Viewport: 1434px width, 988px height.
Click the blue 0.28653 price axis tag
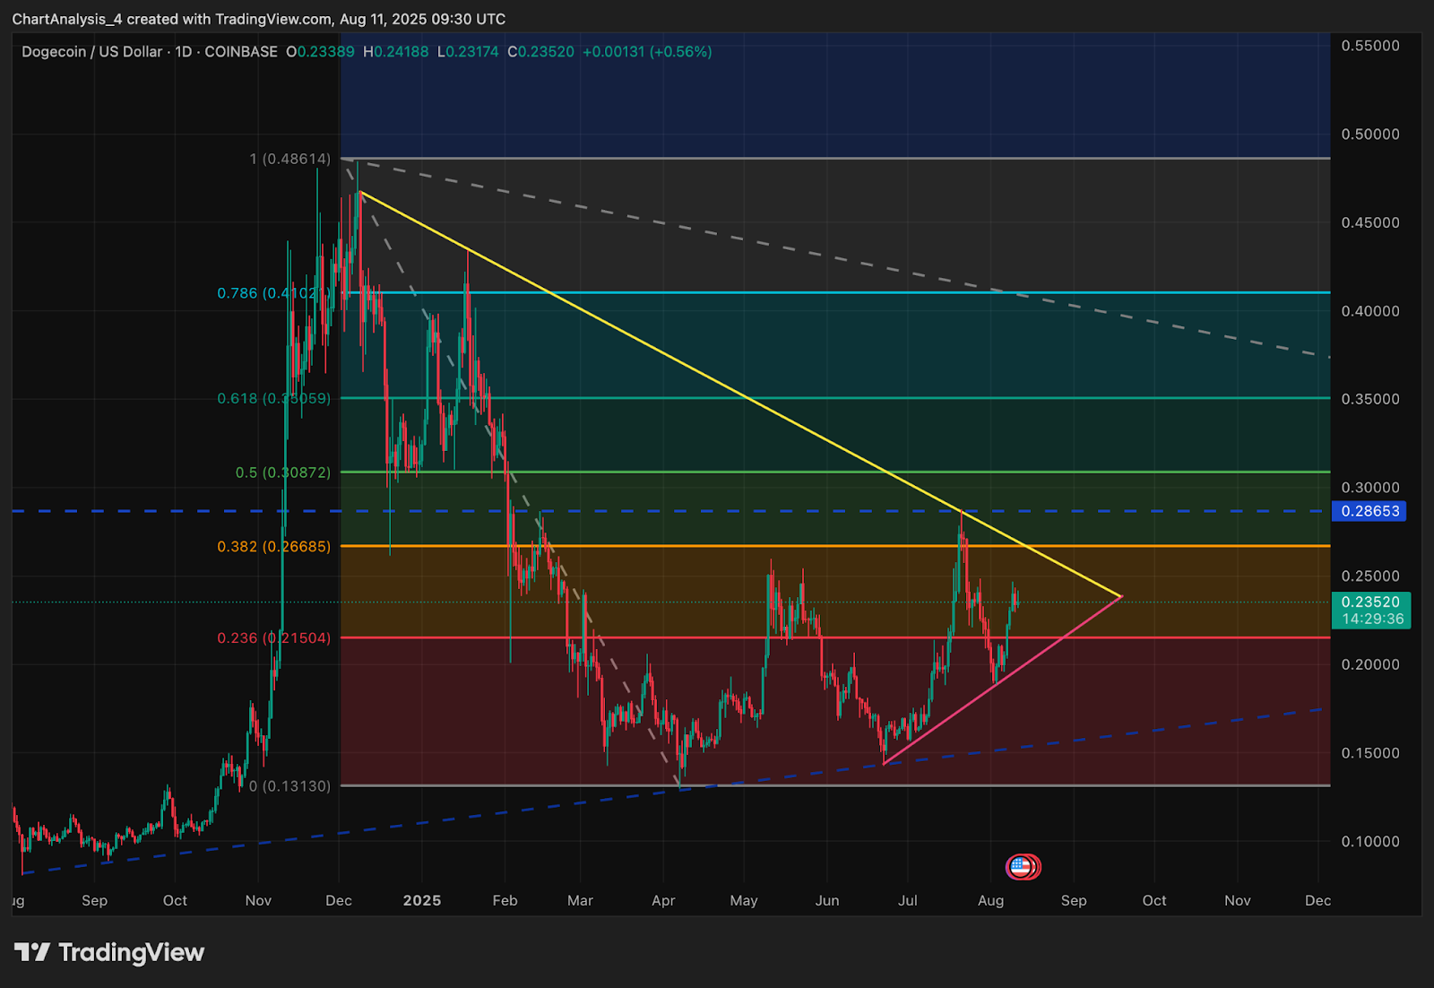point(1370,511)
